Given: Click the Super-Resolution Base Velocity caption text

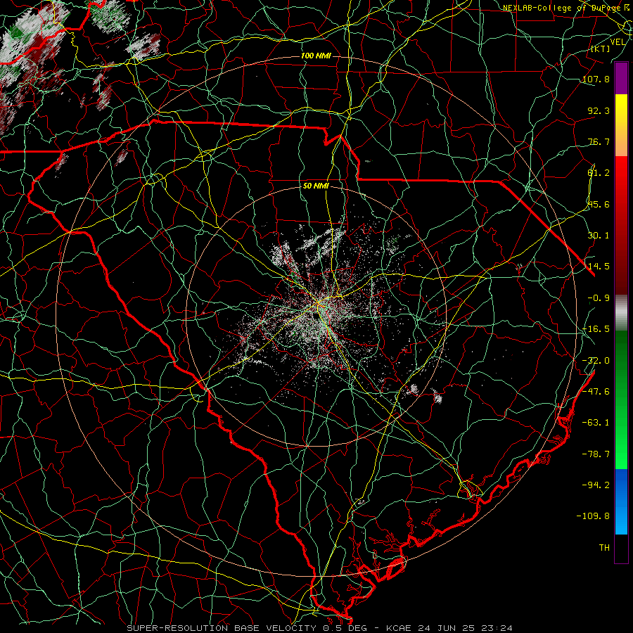Looking at the screenshot, I should (320, 628).
